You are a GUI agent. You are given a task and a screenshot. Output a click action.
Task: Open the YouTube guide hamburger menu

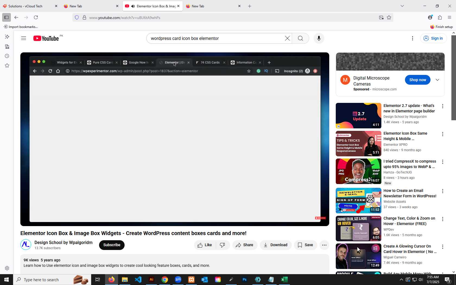point(24,38)
